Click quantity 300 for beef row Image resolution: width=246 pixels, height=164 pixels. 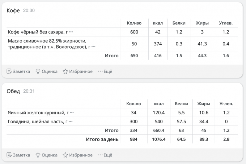tap(134, 121)
